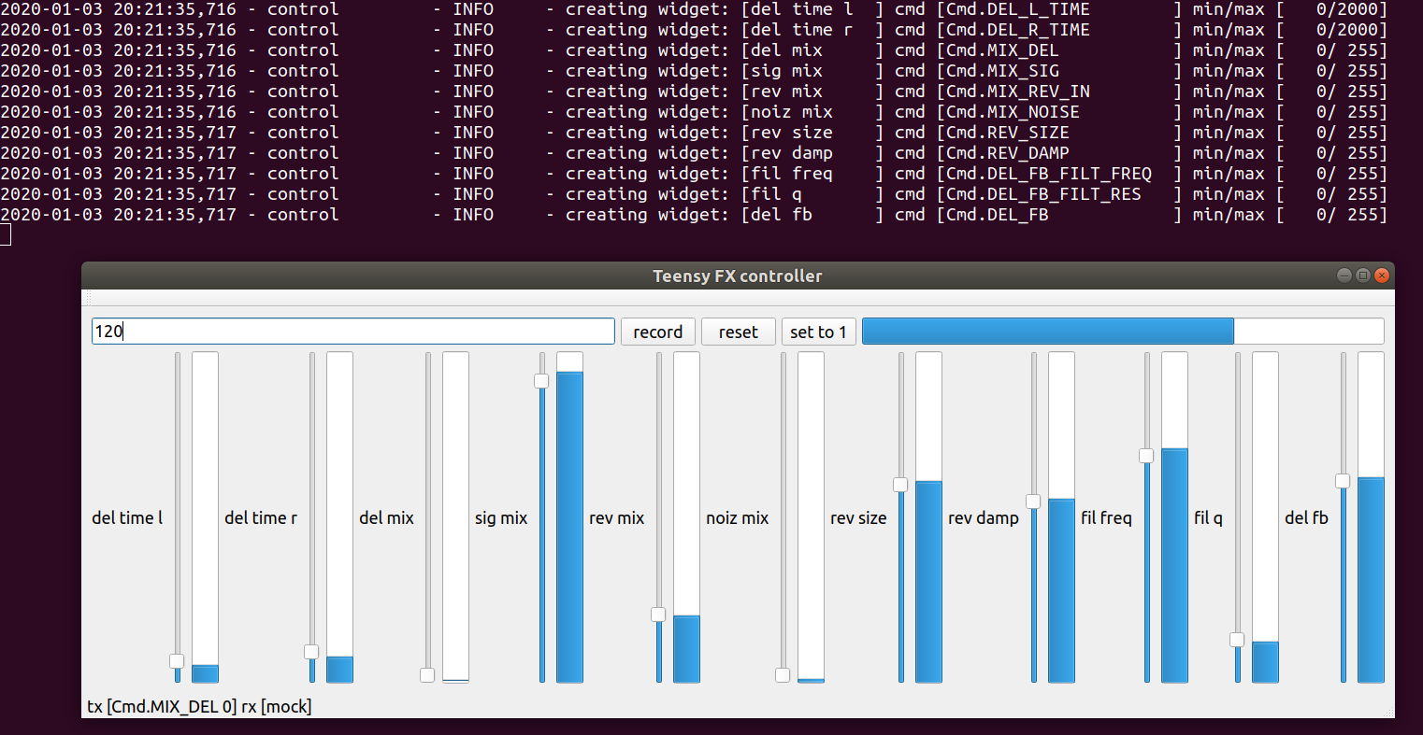The width and height of the screenshot is (1423, 735).
Task: Click the fil q level bar
Action: 1265,517
